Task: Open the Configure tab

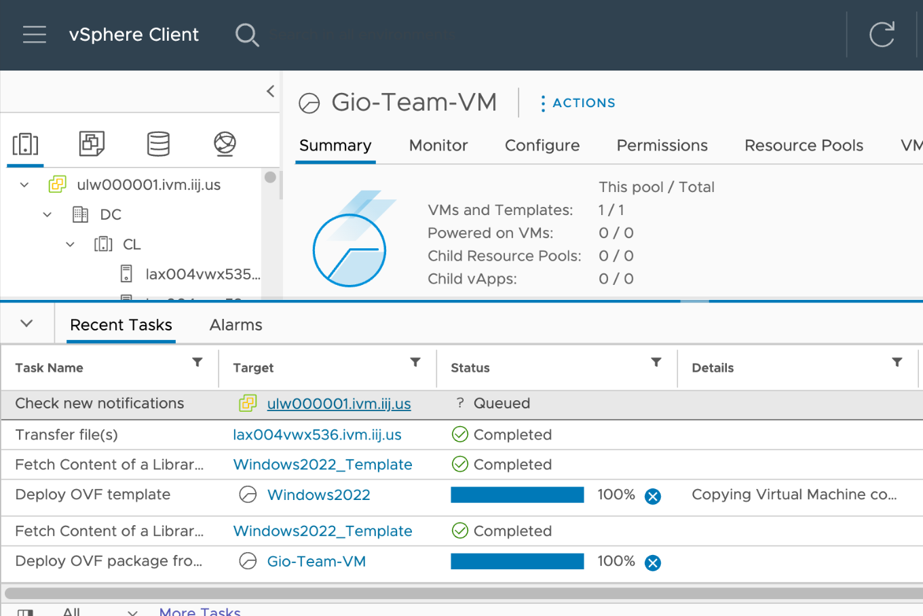Action: pos(542,146)
